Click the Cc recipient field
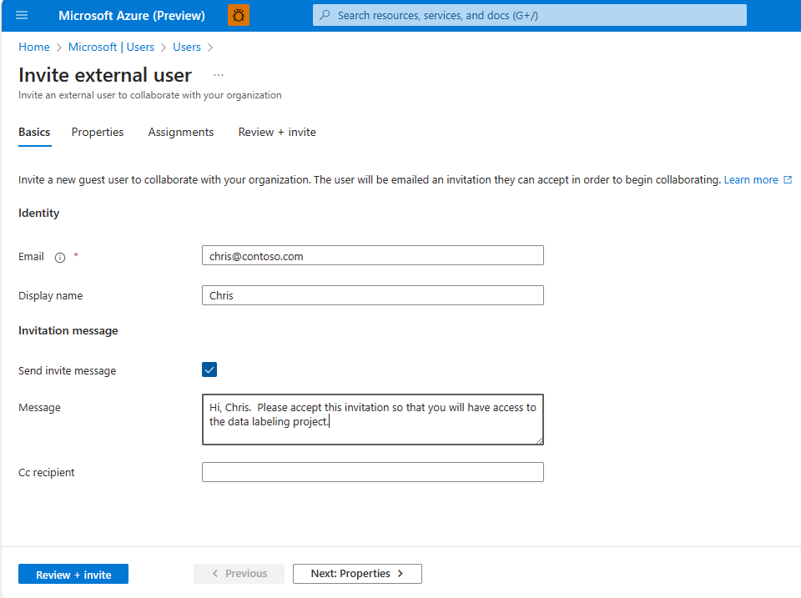The height and width of the screenshot is (598, 801). pyautogui.click(x=373, y=472)
